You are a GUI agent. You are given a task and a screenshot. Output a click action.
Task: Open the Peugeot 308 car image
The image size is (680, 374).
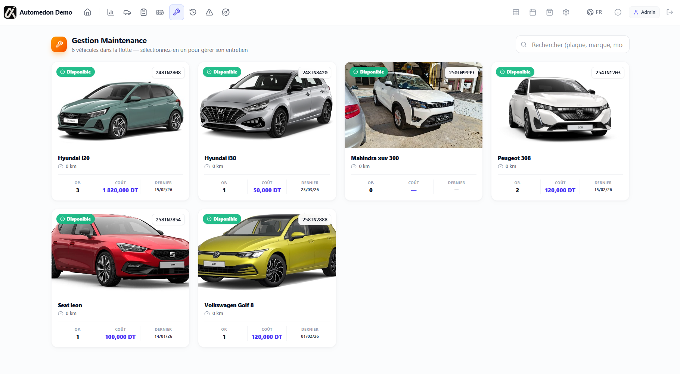(560, 105)
